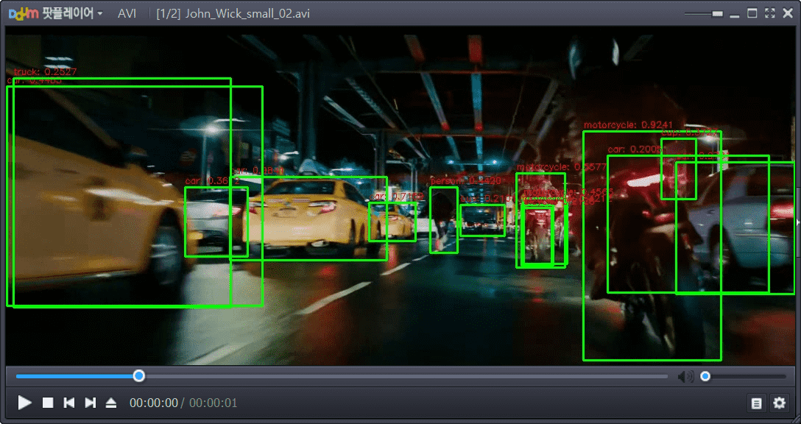Click the file title John_Wick_small_02.avi
This screenshot has width=801, height=424.
click(x=247, y=13)
